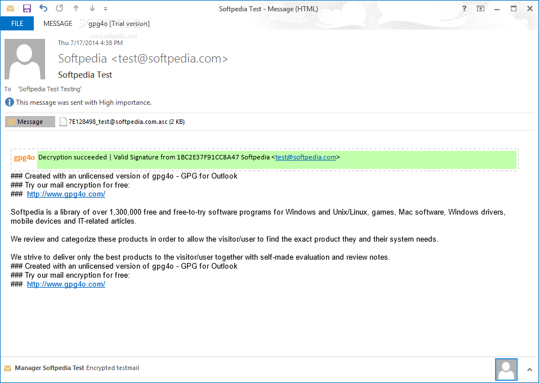Open the gpg4o [Trial version] tab
Screen dimensions: 539x383
[119, 24]
